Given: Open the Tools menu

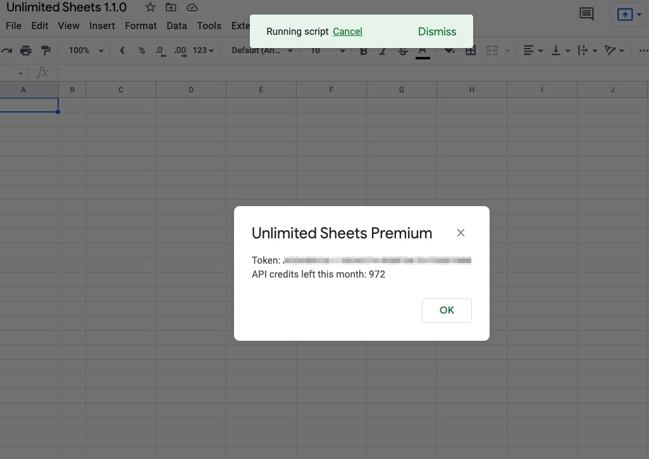Looking at the screenshot, I should pos(209,26).
